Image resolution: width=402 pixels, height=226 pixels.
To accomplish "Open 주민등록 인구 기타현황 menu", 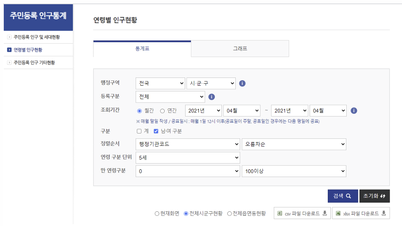I will pyautogui.click(x=34, y=62).
